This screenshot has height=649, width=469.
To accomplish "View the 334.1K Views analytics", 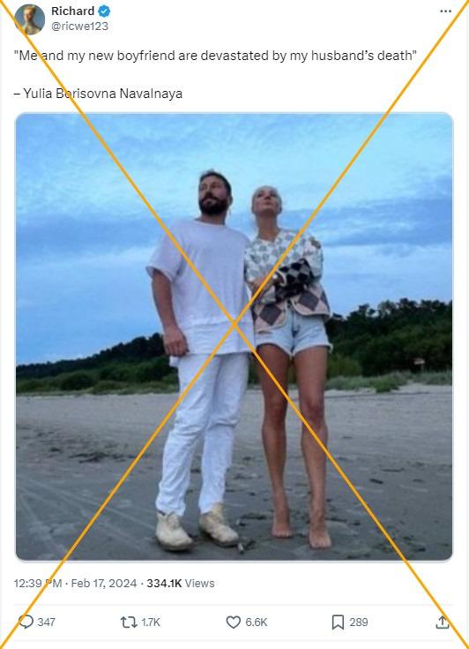I will 181,583.
